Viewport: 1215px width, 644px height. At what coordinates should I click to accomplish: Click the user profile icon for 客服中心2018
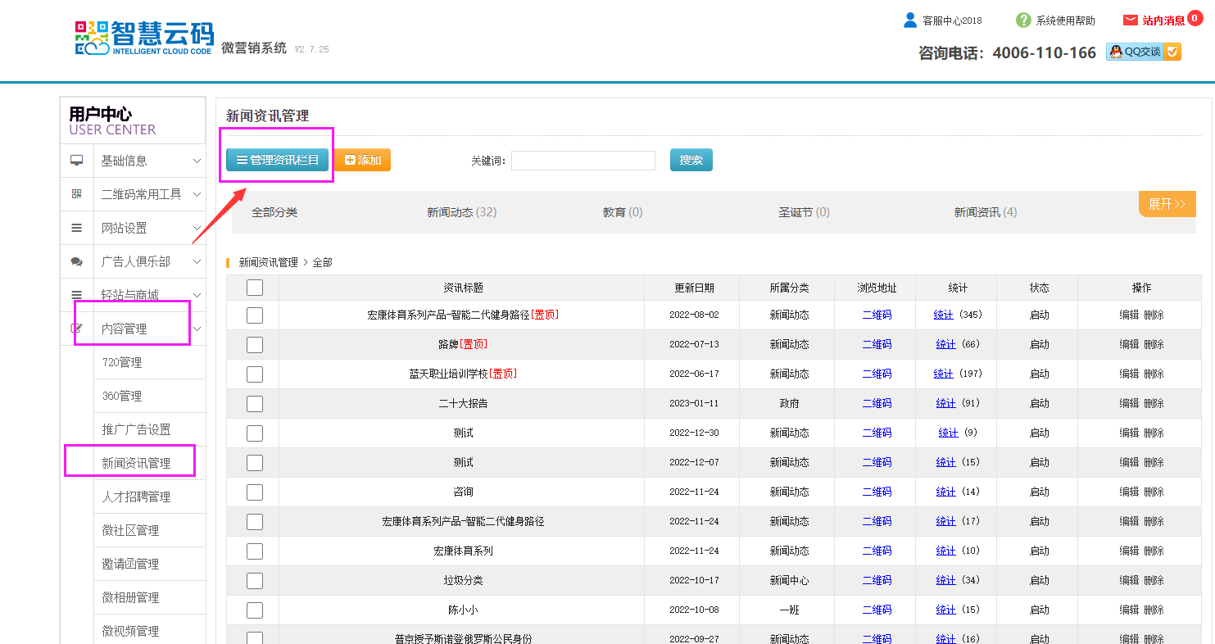909,20
